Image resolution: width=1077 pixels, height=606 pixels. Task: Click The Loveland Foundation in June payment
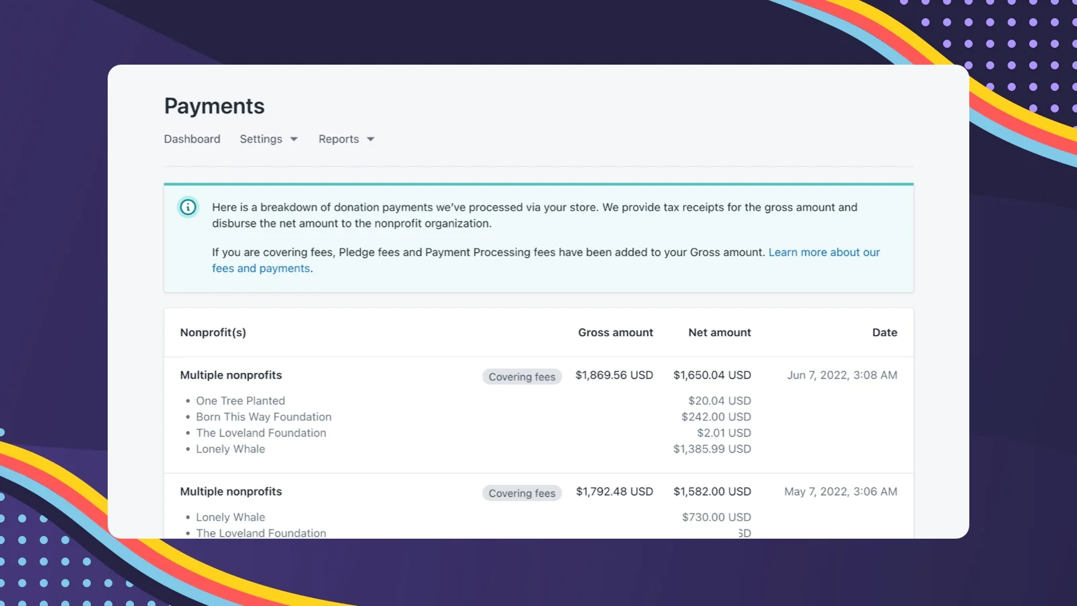261,433
